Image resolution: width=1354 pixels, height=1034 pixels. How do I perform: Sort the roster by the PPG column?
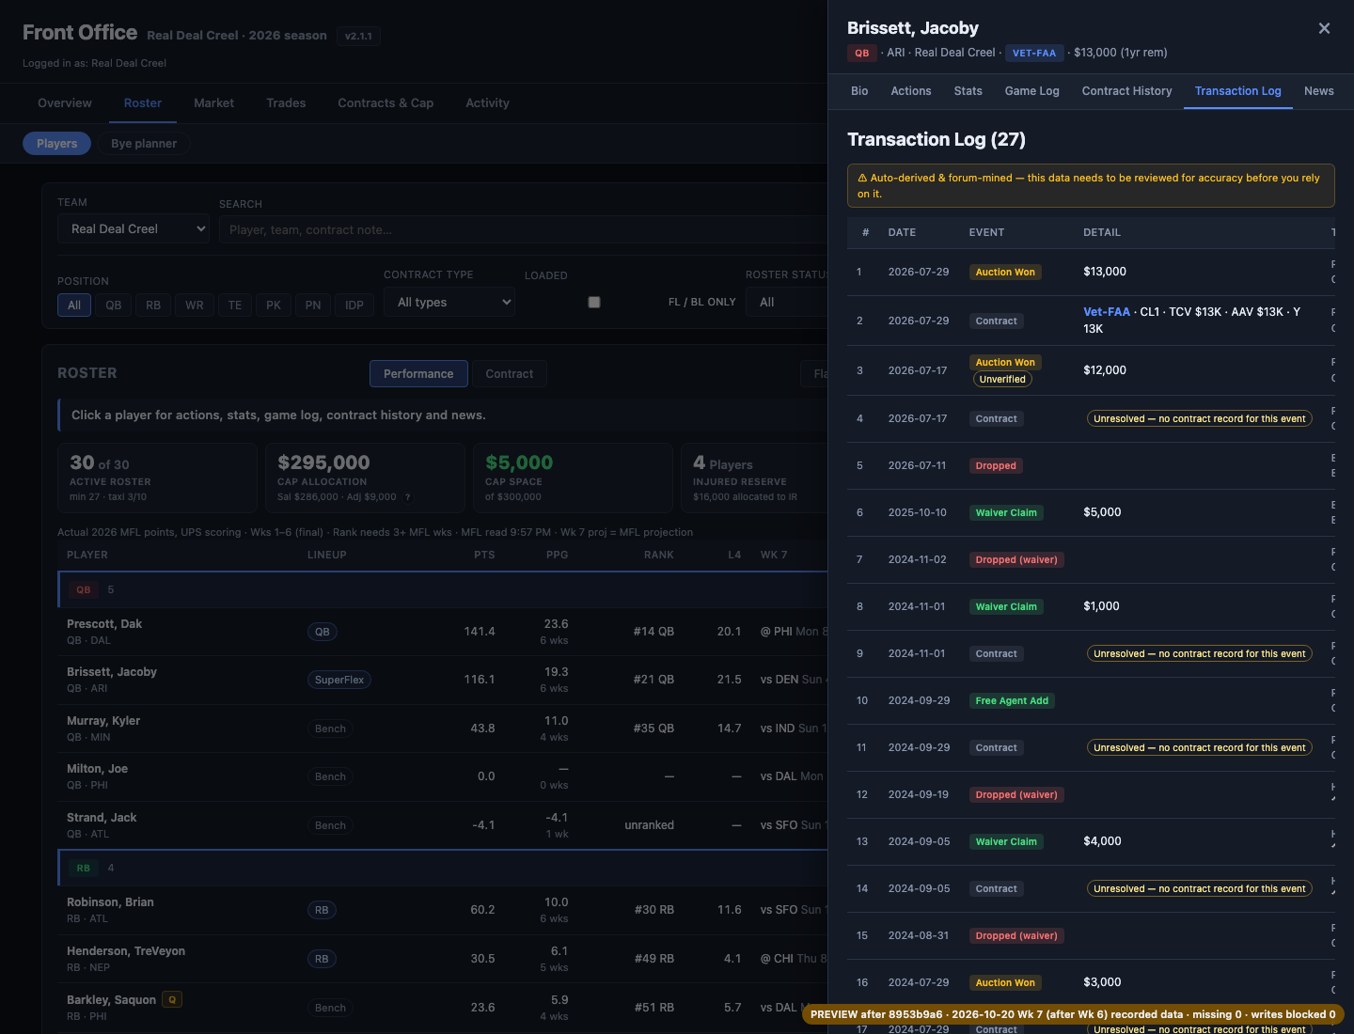[557, 555]
